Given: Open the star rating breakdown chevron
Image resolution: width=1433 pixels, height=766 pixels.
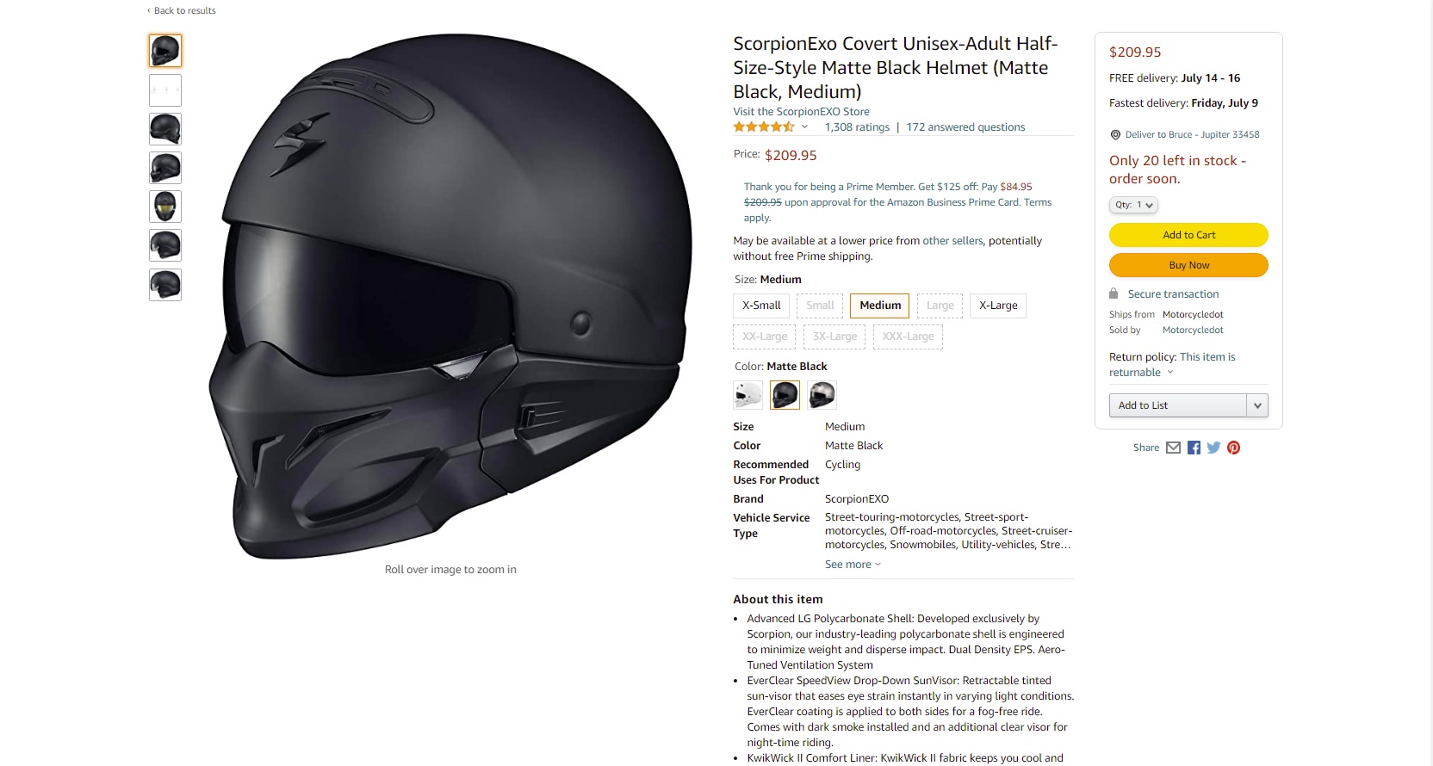Looking at the screenshot, I should [804, 127].
